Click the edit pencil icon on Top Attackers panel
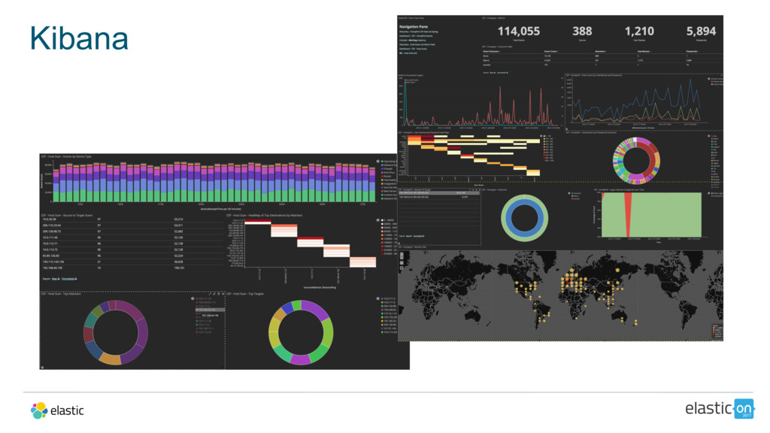The image size is (770, 433). coord(214,294)
